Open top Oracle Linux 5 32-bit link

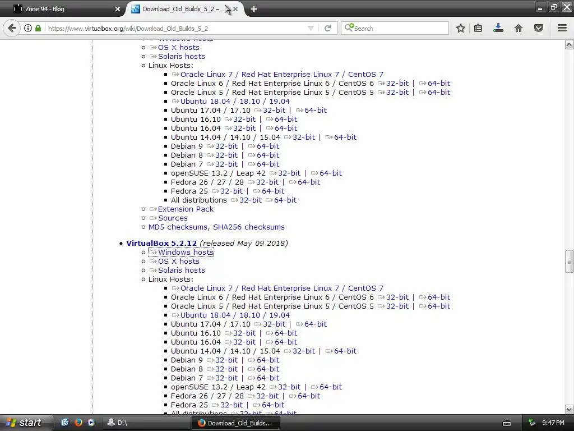click(x=393, y=93)
